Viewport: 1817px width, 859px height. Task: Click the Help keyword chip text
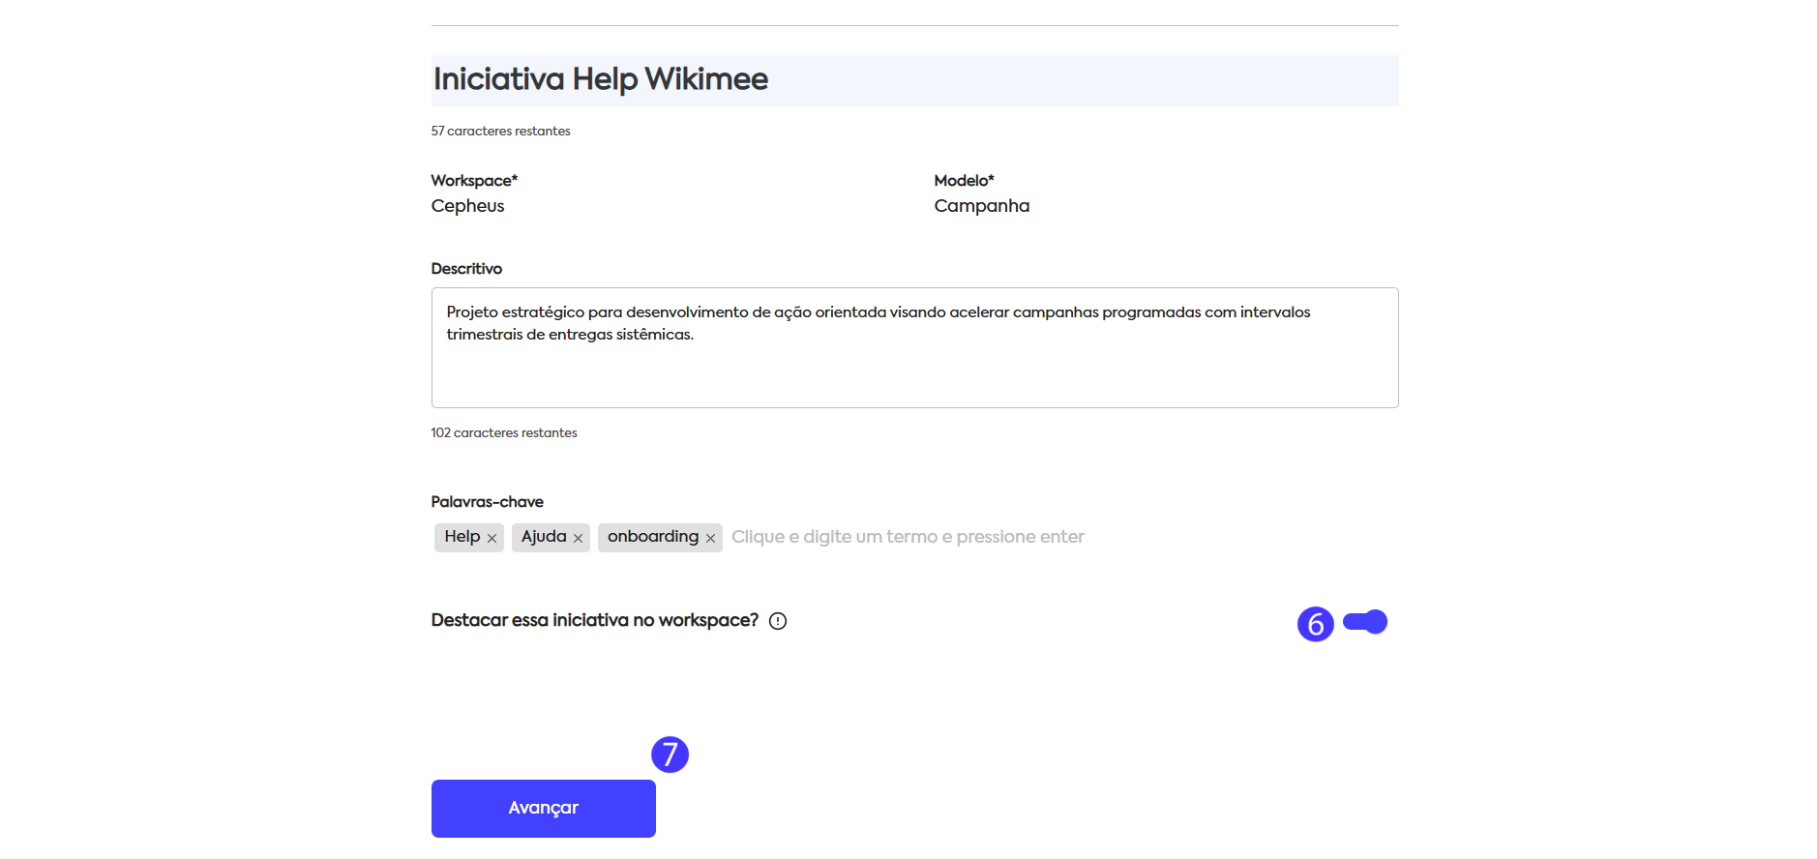coord(462,537)
